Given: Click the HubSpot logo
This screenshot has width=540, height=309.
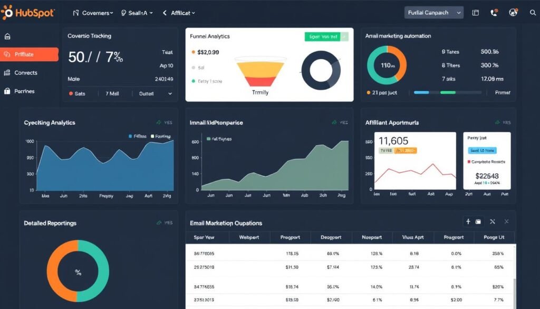Looking at the screenshot, I should pos(28,13).
